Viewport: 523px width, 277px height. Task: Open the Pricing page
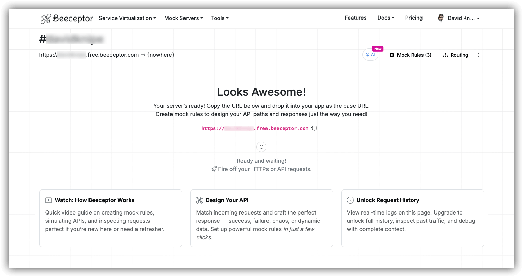coord(414,18)
